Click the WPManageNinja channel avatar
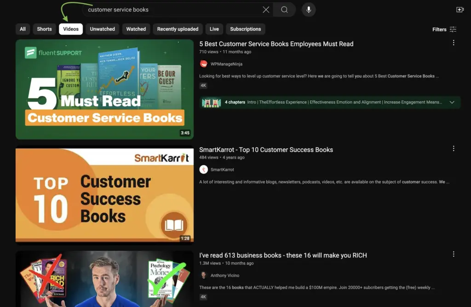Viewport: 471px width, 307px height. 204,64
